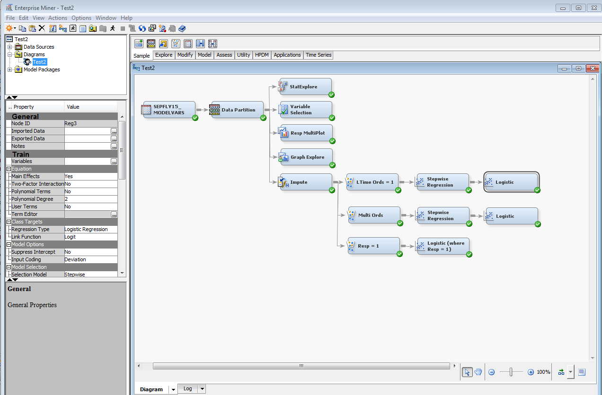
Task: Set Main Effects to No
Action: click(90, 176)
